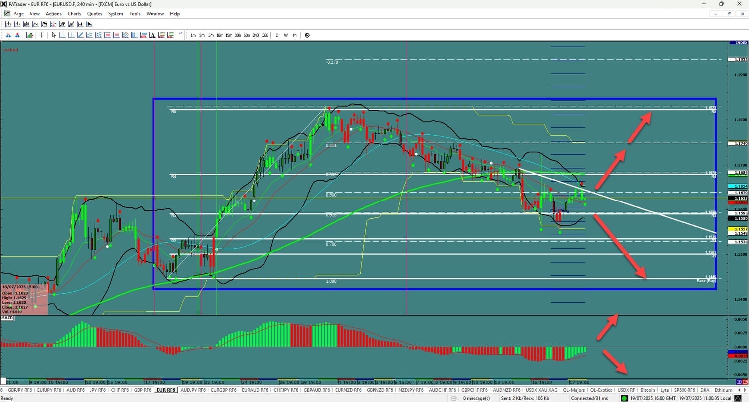Click the chart icon left of Page menu

pos(7,14)
